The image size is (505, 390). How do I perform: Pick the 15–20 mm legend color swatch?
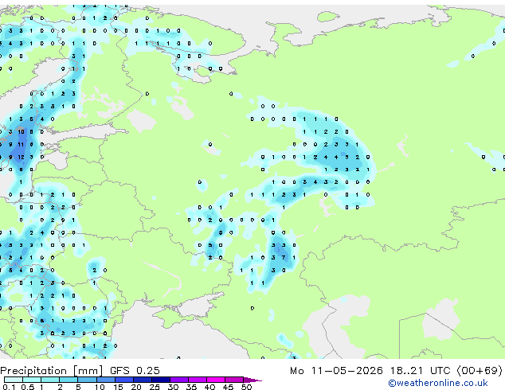coord(124,380)
